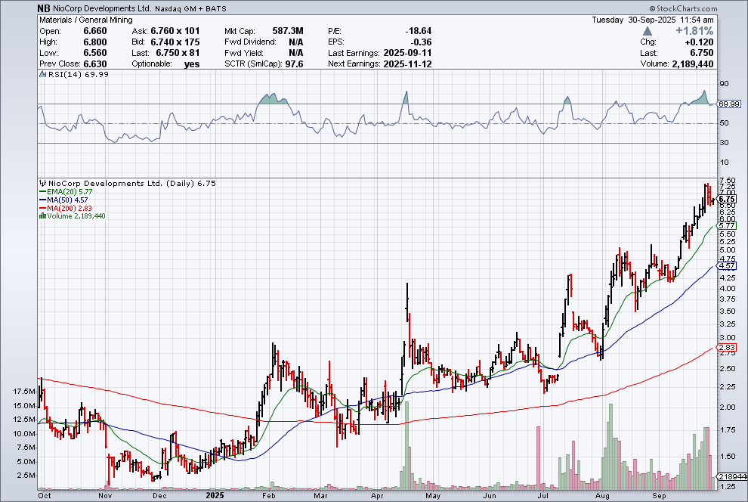The width and height of the screenshot is (748, 502).
Task: Click the Volume 2,189,440 legend entry
Action: tap(76, 216)
